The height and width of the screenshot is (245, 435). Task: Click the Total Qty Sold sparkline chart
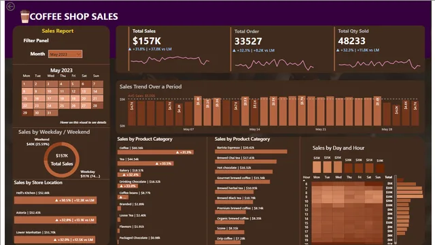[x=379, y=64]
